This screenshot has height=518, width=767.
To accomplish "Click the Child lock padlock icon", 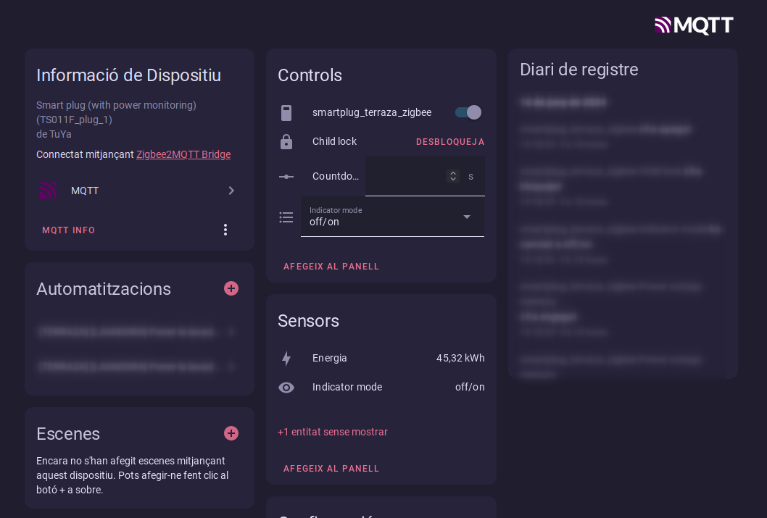I will point(286,142).
